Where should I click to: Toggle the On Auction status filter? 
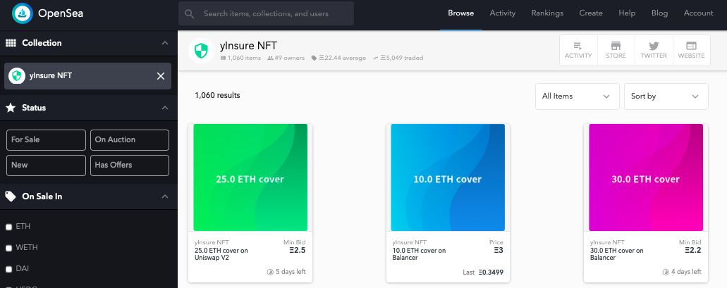click(x=129, y=140)
